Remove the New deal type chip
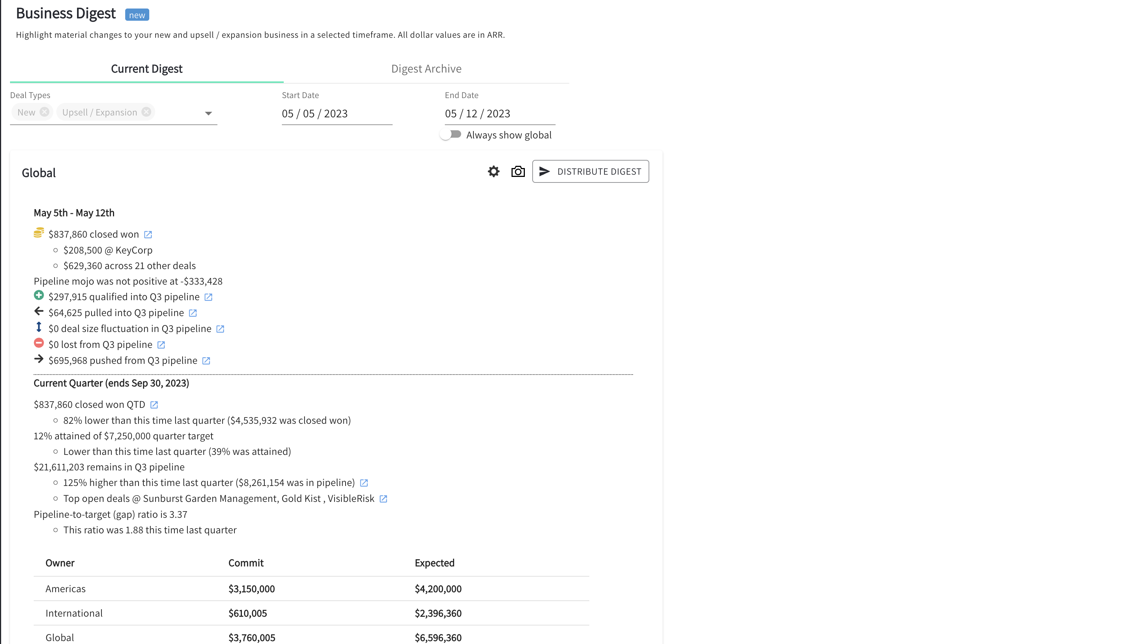 [44, 112]
